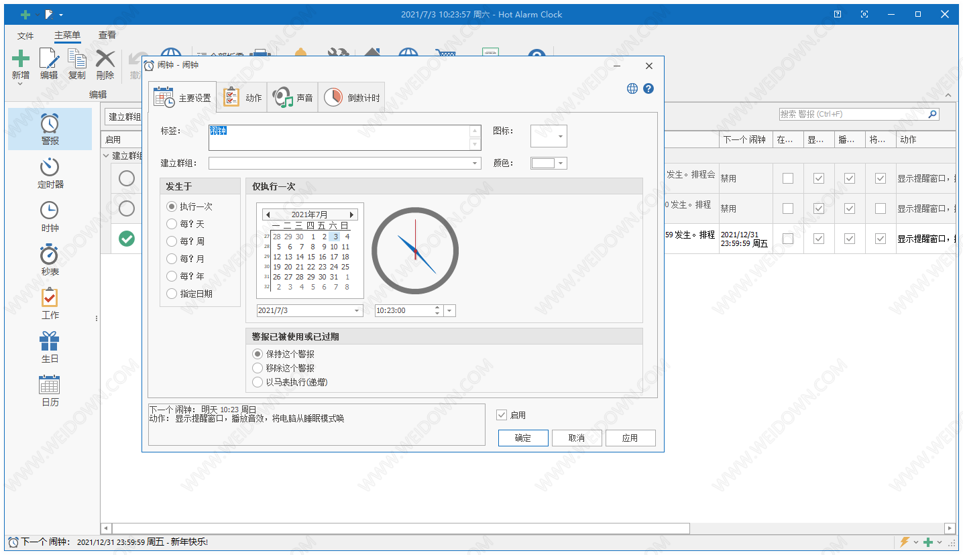Open the 生日 birthday section

[x=50, y=347]
